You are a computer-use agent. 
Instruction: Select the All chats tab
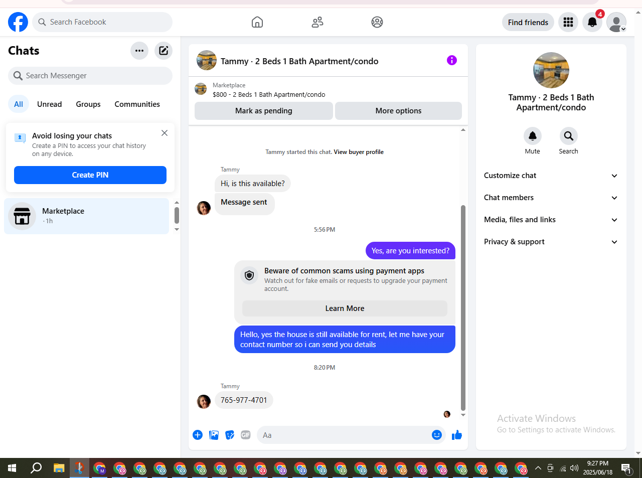click(x=19, y=104)
